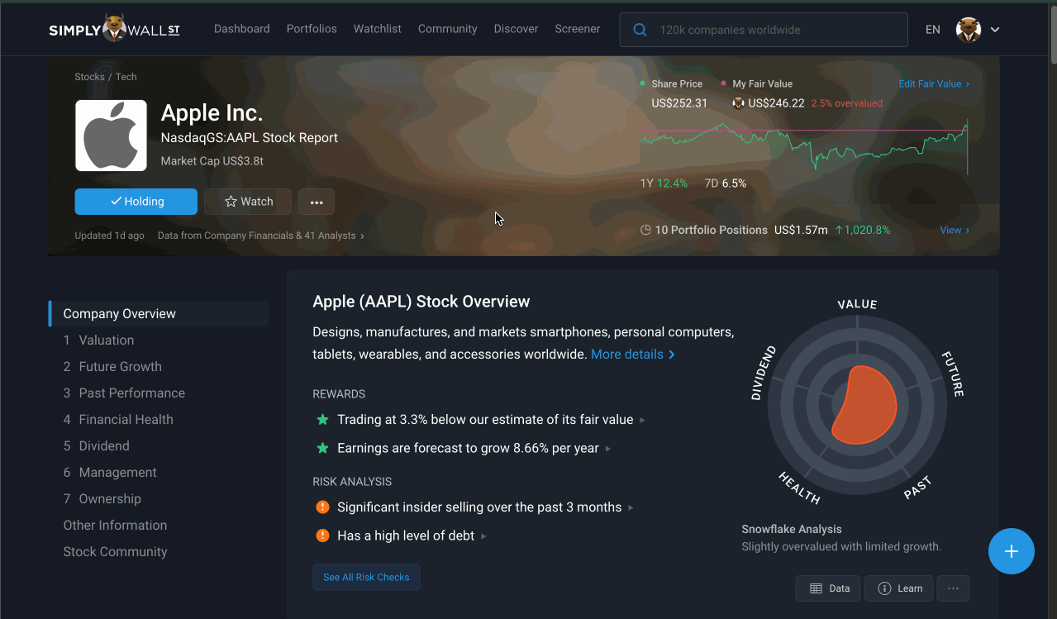The image size is (1057, 619).
Task: Click See All Risk Checks button
Action: coord(366,578)
